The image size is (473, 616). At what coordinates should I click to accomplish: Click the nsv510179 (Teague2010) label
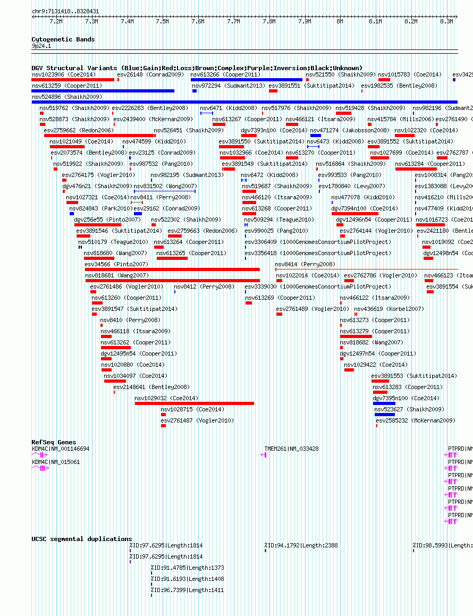[113, 242]
